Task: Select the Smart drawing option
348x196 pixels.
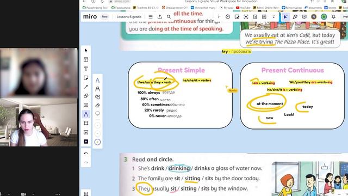Action: [97, 97]
